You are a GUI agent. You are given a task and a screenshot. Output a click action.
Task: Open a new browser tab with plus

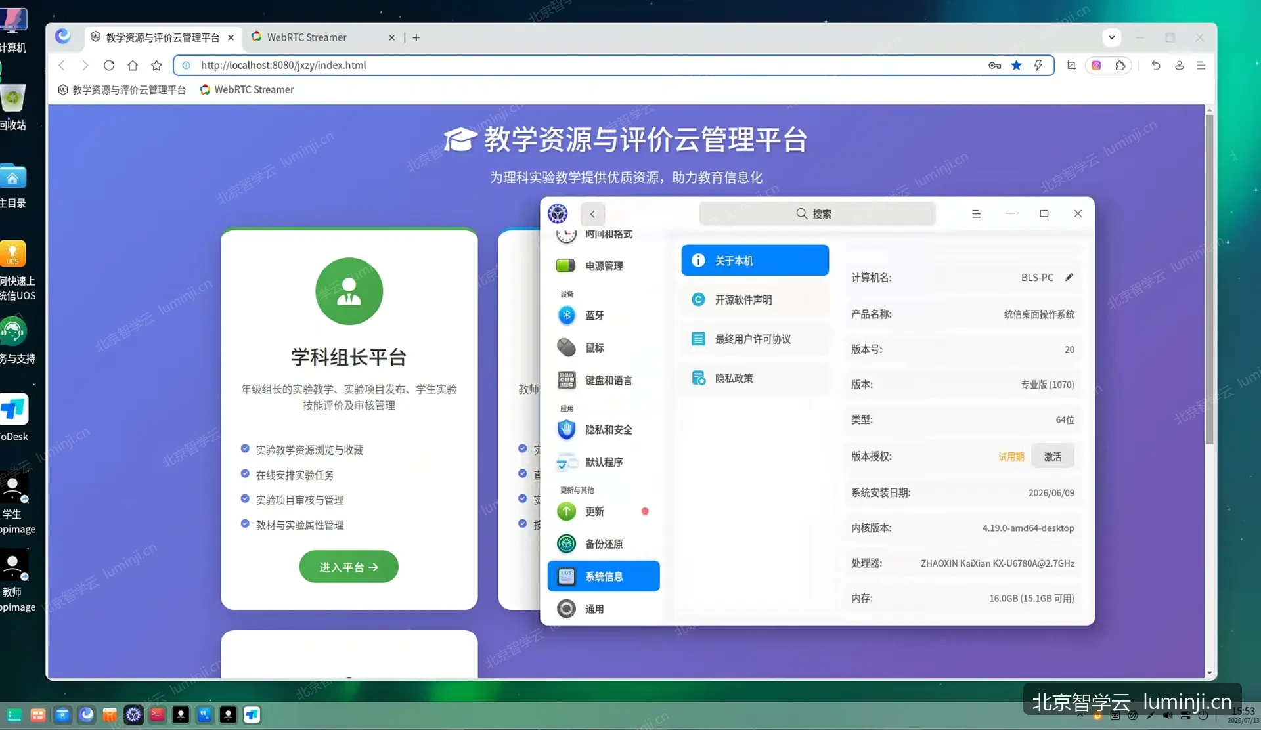pos(416,37)
